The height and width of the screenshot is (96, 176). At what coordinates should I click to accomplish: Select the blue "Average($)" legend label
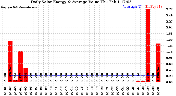click(x=133, y=7)
